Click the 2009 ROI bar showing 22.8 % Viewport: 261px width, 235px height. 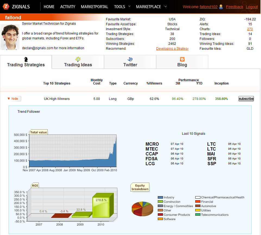pyautogui.click(x=82, y=215)
